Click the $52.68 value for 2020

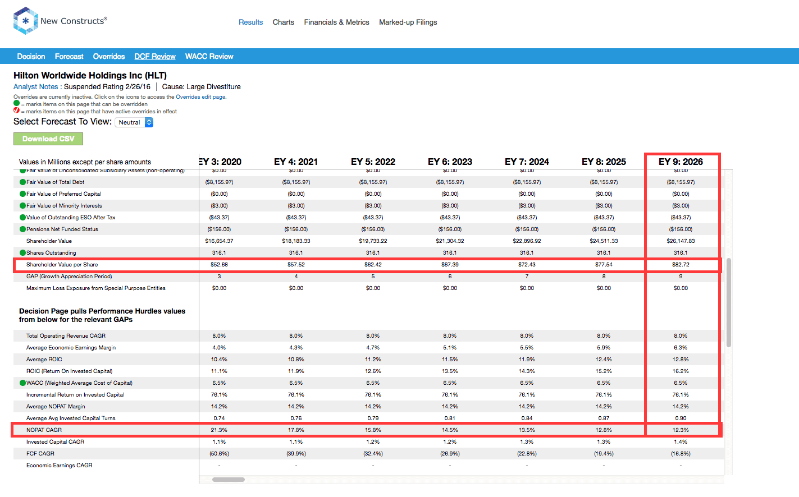click(x=219, y=265)
